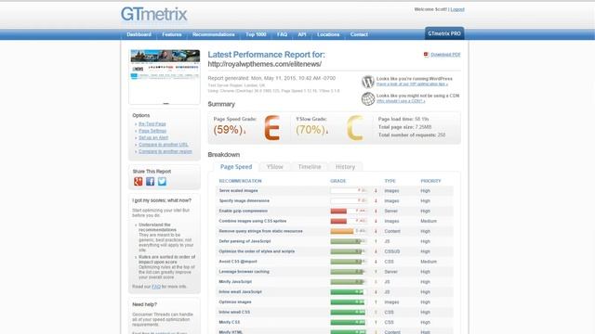Click the GTmetrix logo
The image size is (595, 334).
[x=154, y=15]
